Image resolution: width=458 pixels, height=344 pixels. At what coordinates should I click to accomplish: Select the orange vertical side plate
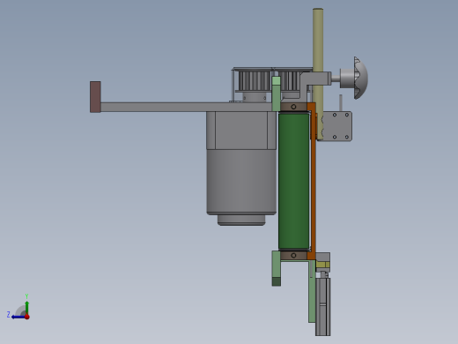tap(313, 181)
